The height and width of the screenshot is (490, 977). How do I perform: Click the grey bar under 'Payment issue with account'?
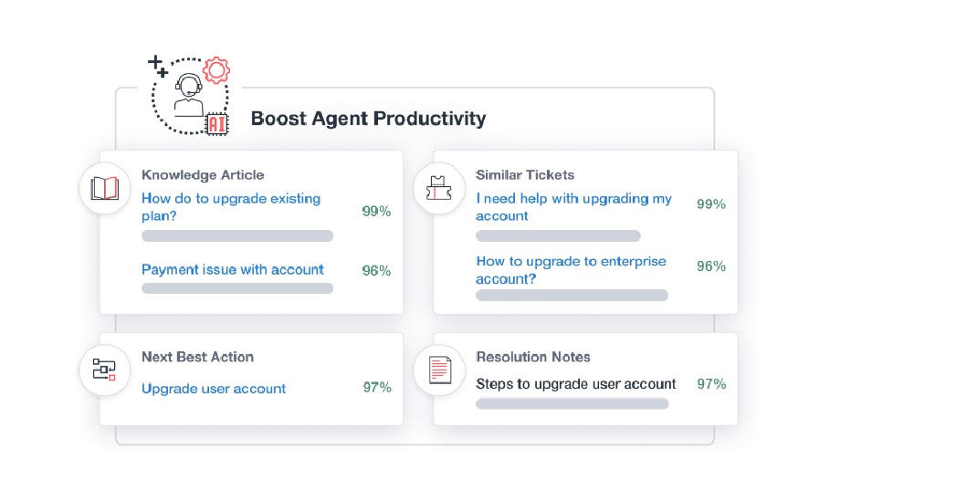click(237, 288)
